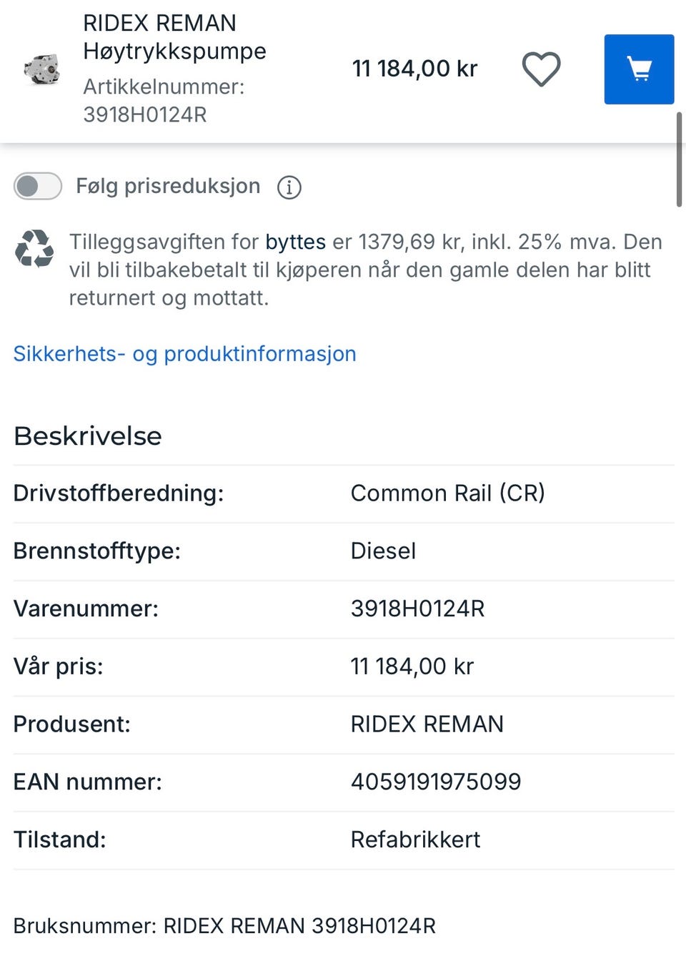Viewport: 686px width, 974px height.
Task: Click the Tilstand value Refabrikkert
Action: point(415,840)
